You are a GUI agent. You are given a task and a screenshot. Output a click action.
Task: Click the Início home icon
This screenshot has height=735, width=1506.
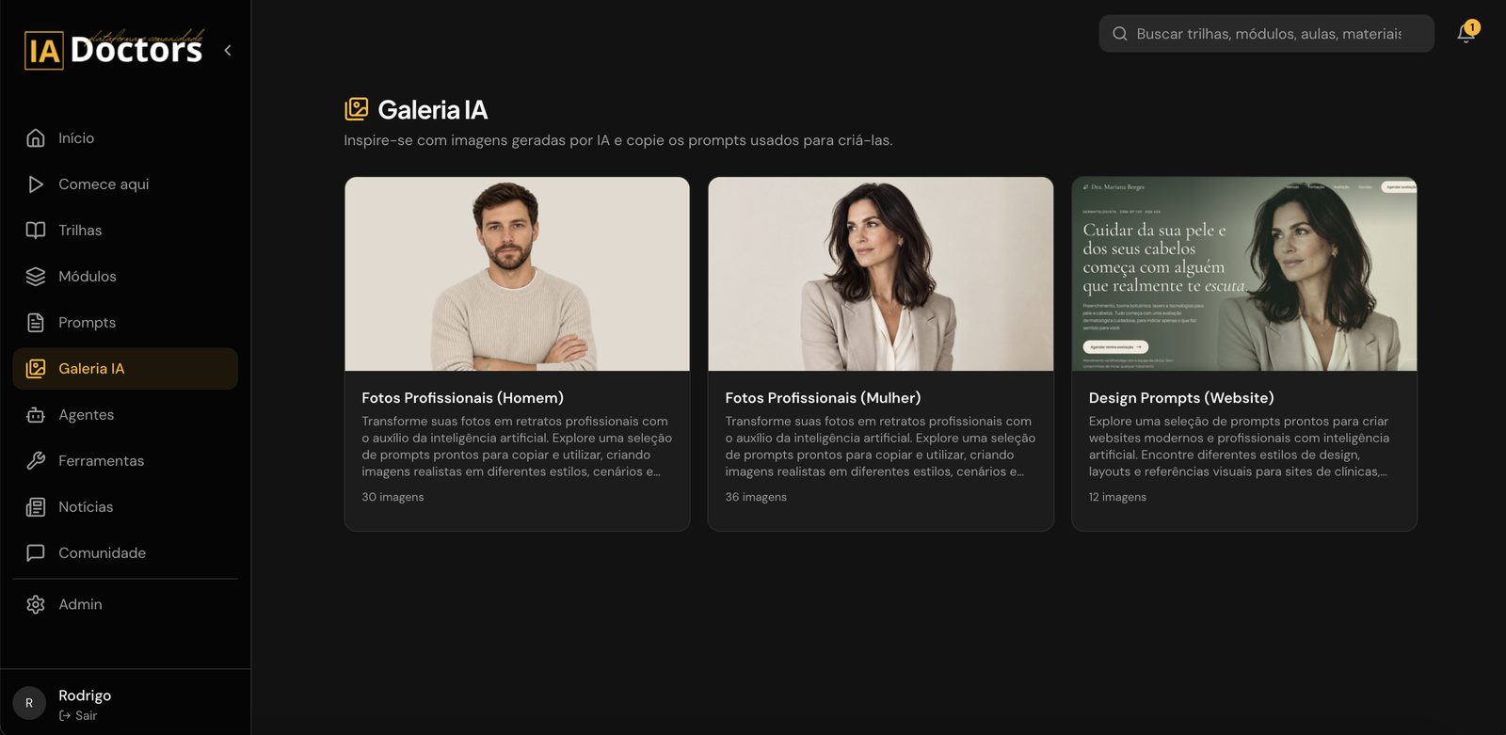tap(36, 138)
